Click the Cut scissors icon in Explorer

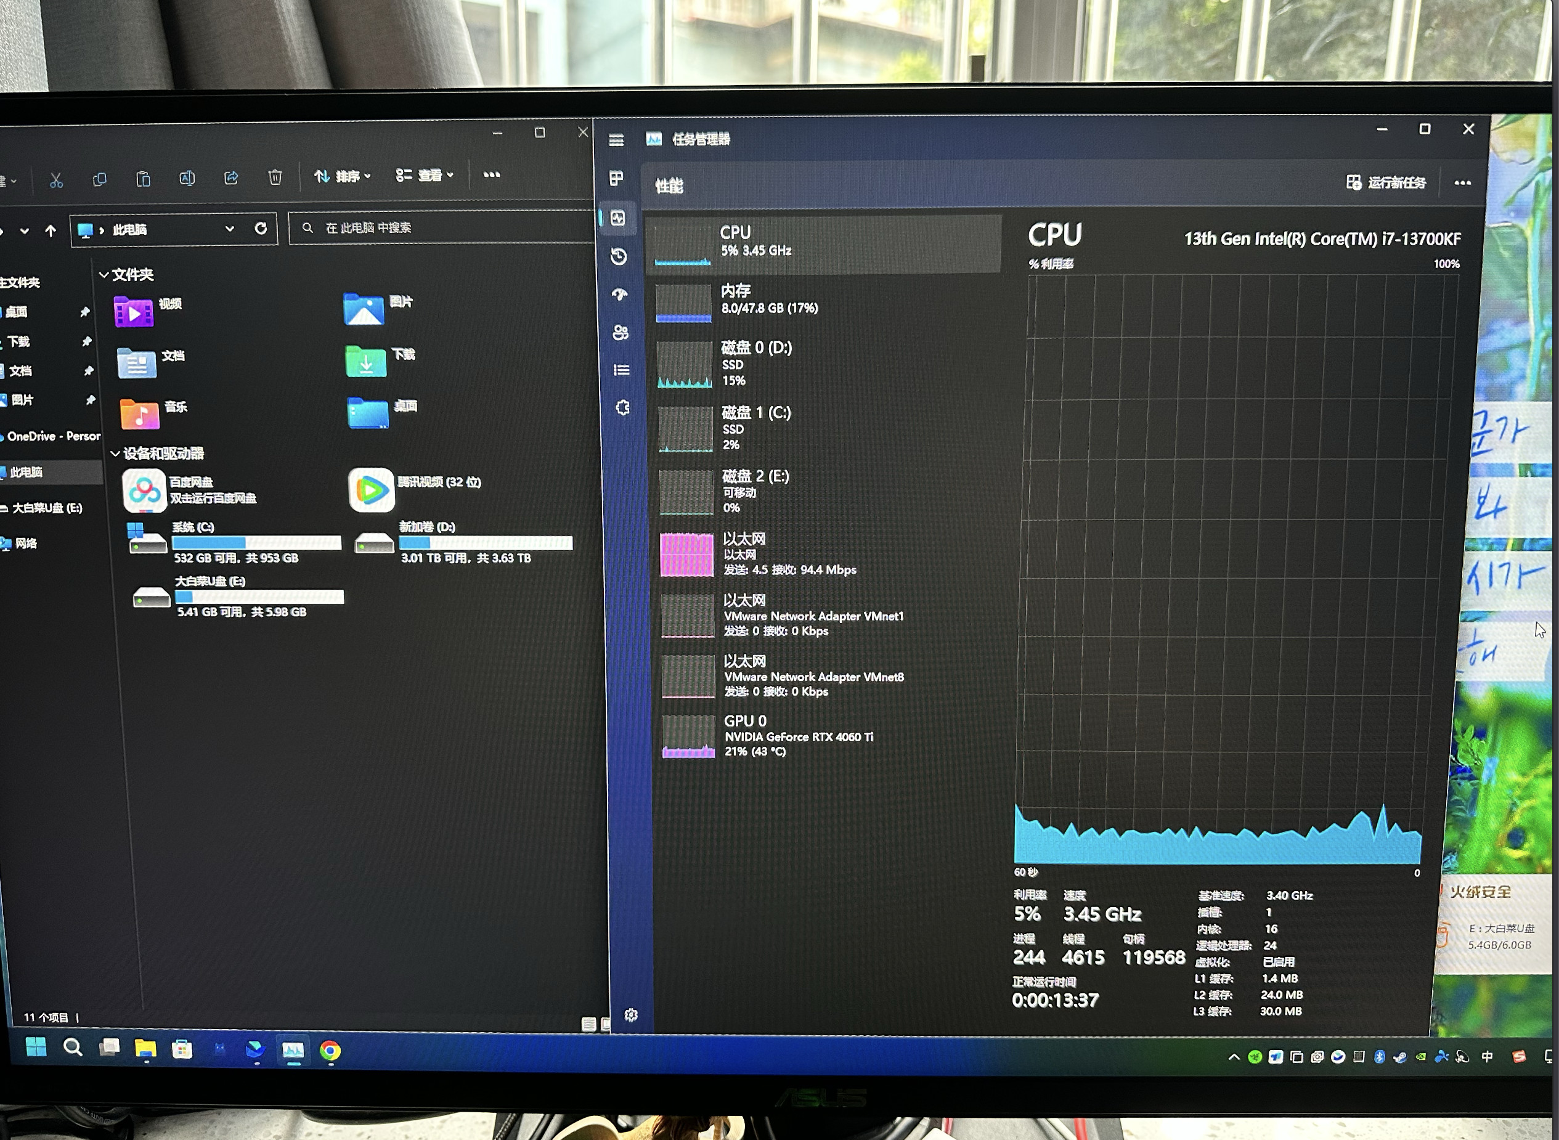click(x=57, y=181)
